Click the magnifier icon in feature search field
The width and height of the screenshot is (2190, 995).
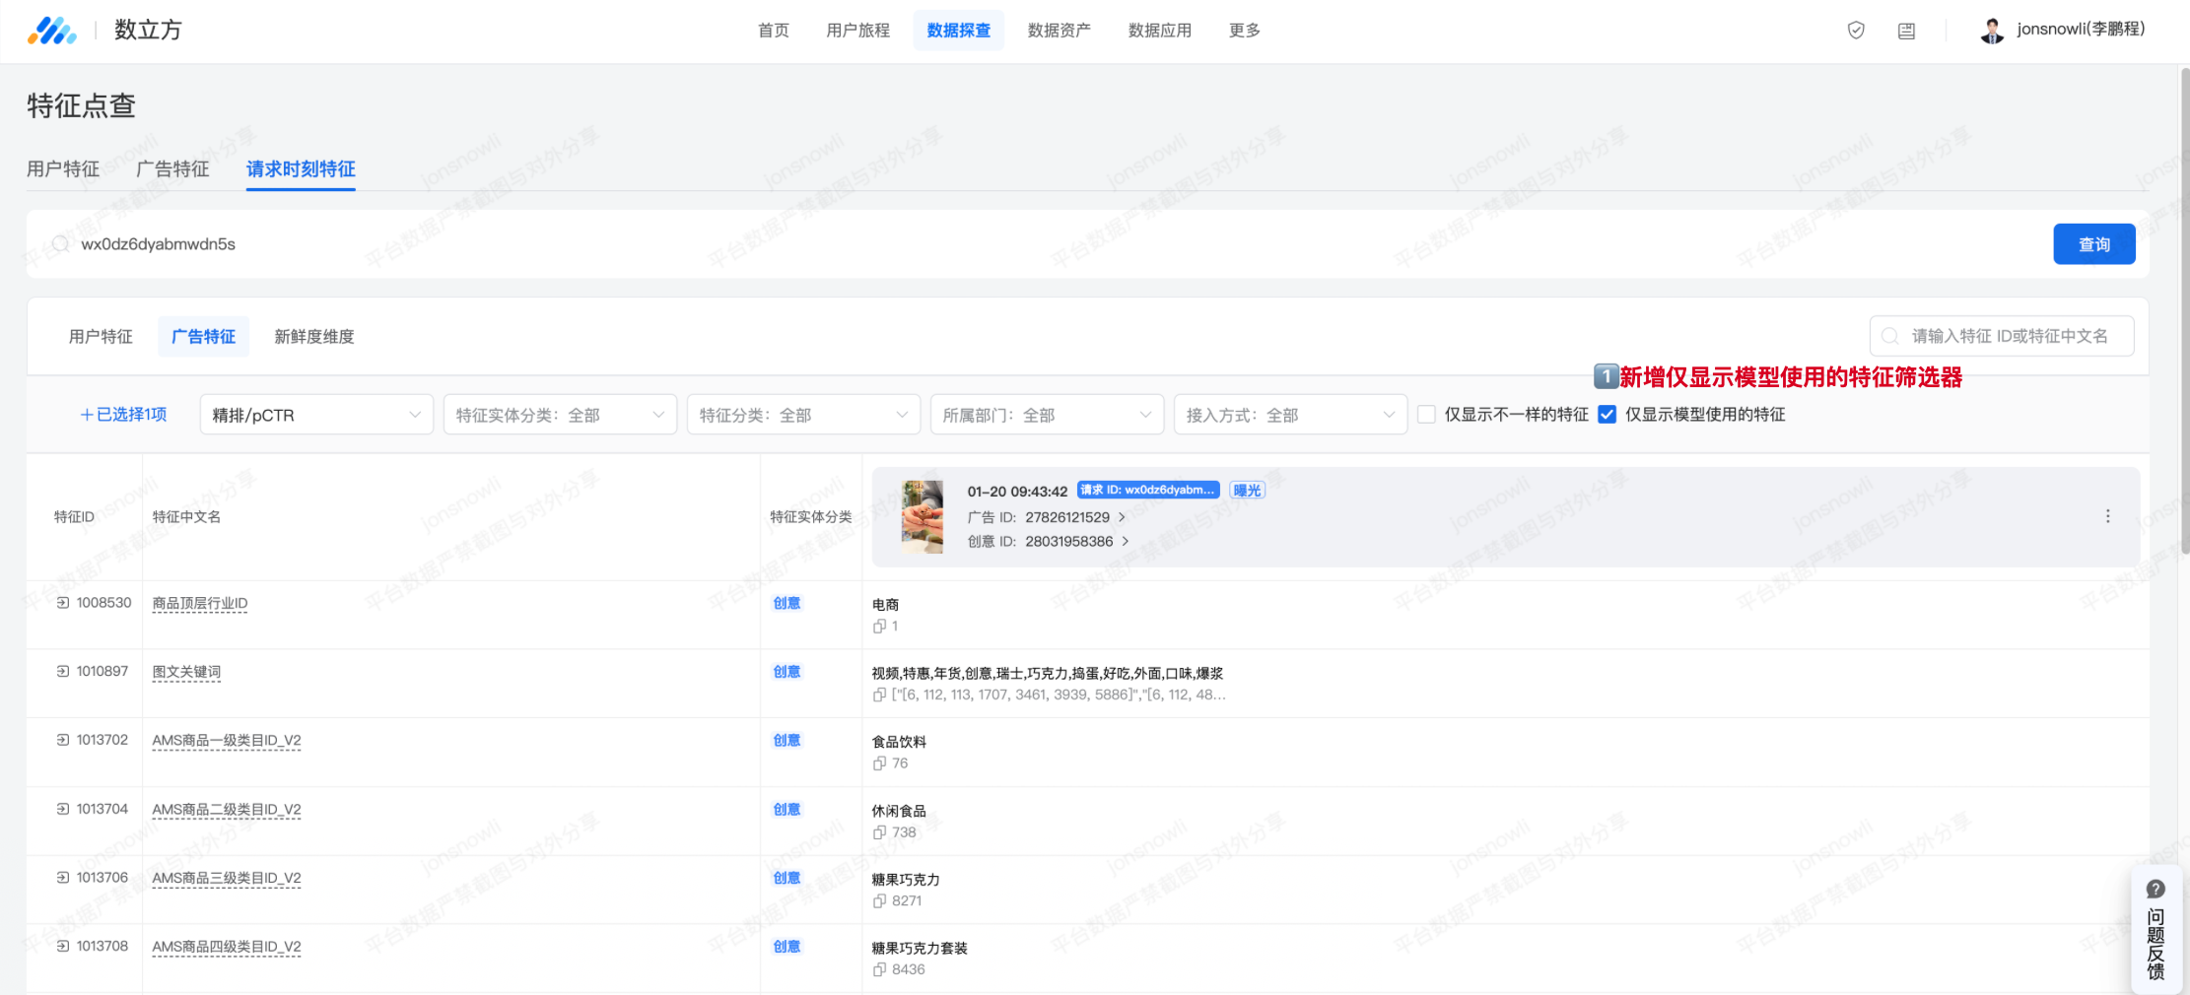(x=1889, y=336)
